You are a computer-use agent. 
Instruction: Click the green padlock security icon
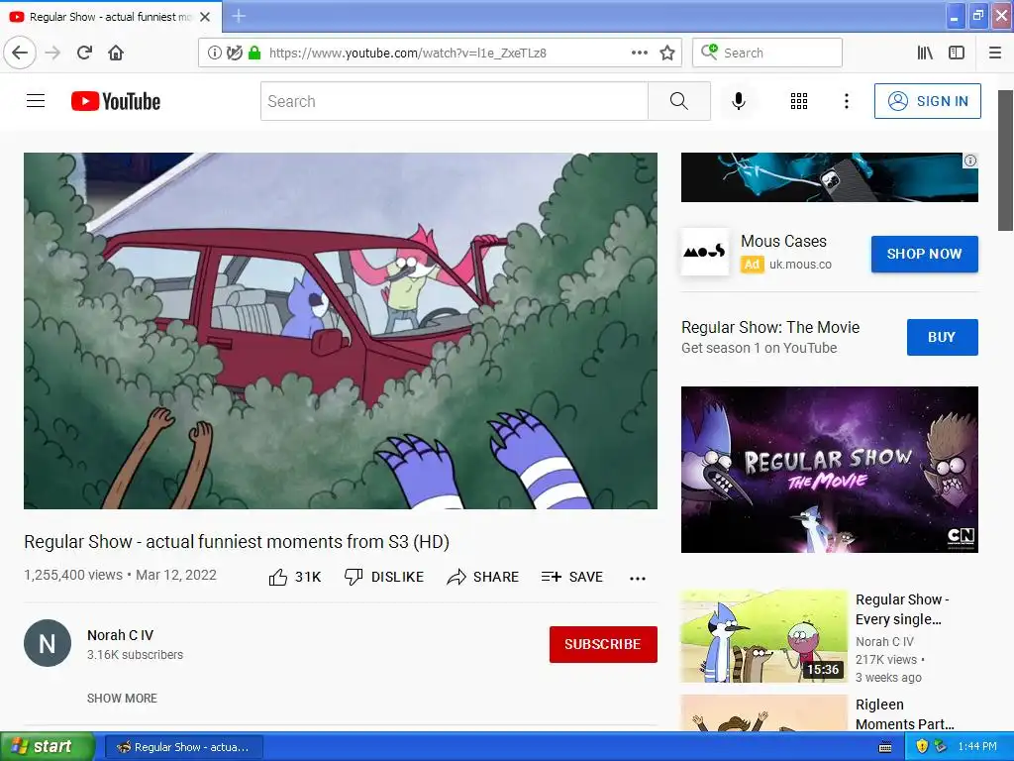254,53
